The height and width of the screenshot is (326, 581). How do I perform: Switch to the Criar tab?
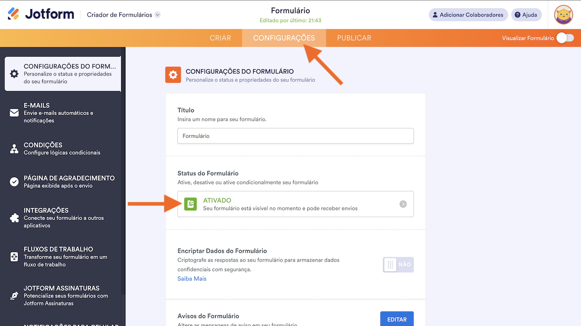point(220,38)
